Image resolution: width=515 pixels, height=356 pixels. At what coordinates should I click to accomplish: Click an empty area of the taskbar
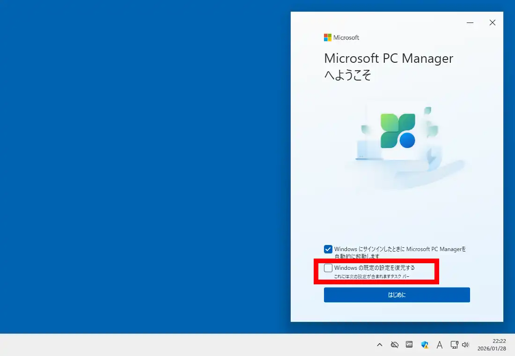[187, 345]
